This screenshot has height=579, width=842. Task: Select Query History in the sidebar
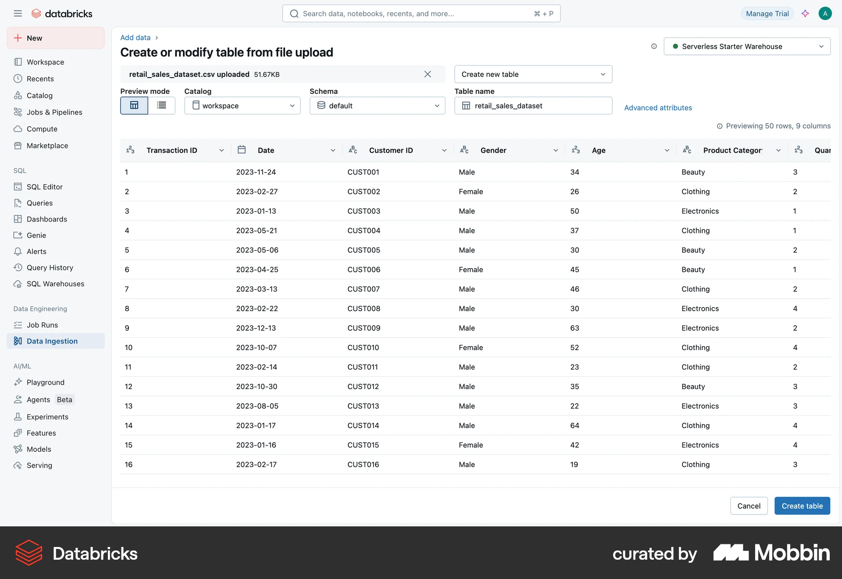coord(50,267)
